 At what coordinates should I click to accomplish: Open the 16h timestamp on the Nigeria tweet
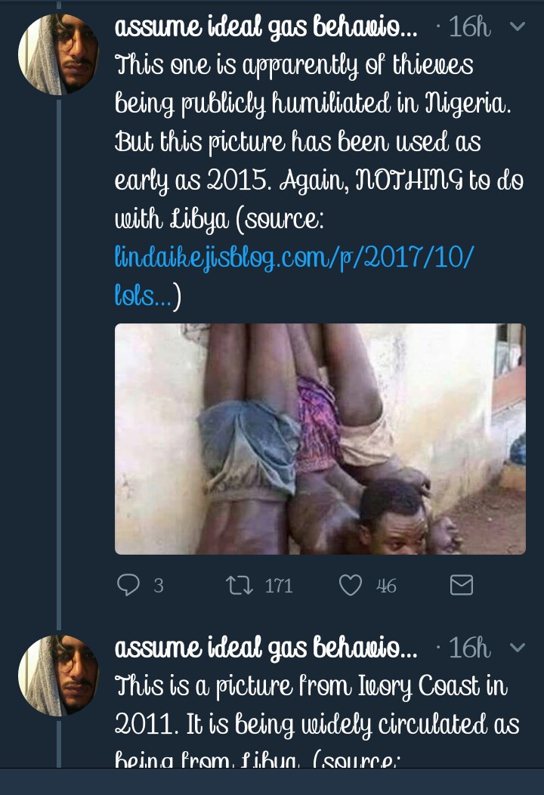click(469, 28)
